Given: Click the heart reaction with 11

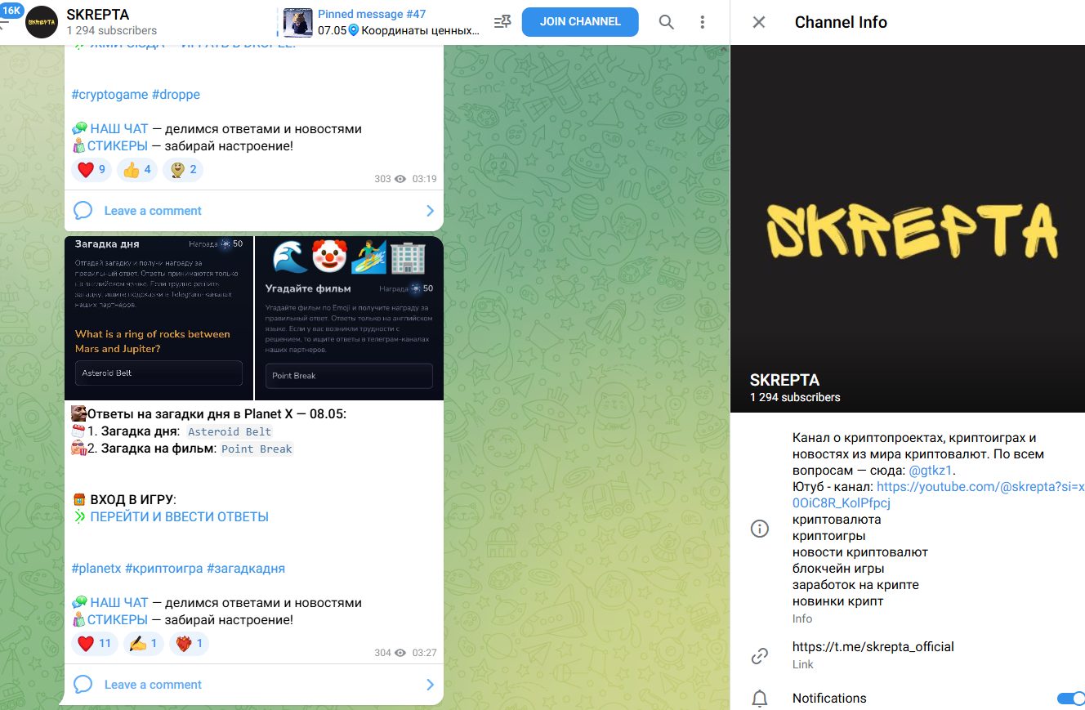Looking at the screenshot, I should [x=95, y=644].
